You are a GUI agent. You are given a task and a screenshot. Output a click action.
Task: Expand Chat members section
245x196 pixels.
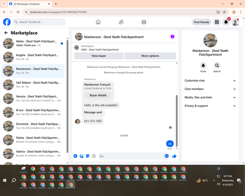pyautogui.click(x=210, y=89)
